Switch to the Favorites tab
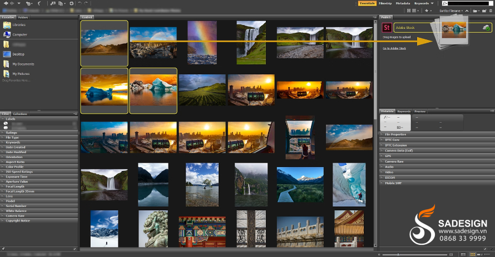Viewport: 495px width, 257px height. [x=8, y=17]
